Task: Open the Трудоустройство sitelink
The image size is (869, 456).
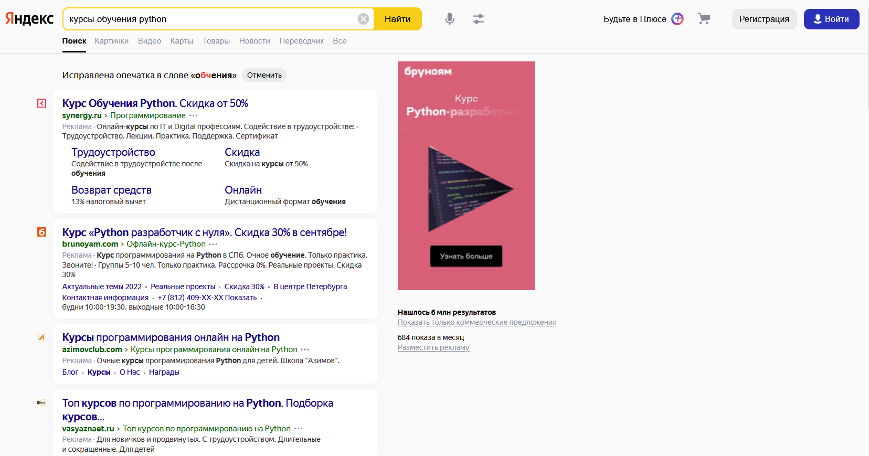Action: (x=113, y=152)
